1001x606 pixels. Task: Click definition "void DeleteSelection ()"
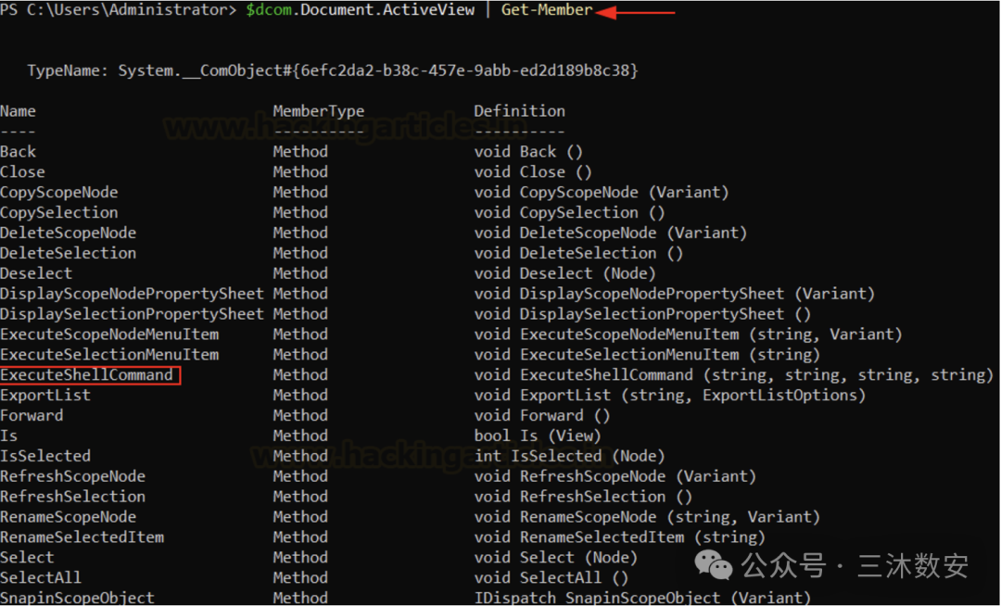coord(579,253)
